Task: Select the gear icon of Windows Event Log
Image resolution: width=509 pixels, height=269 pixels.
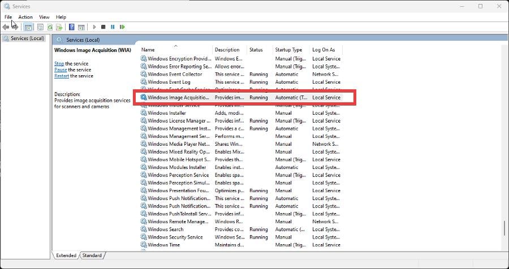Action: click(x=144, y=82)
